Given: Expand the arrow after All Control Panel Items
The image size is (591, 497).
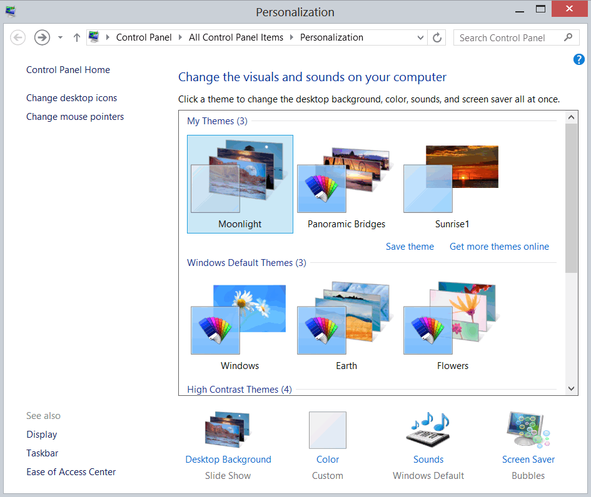Looking at the screenshot, I should click(x=291, y=37).
